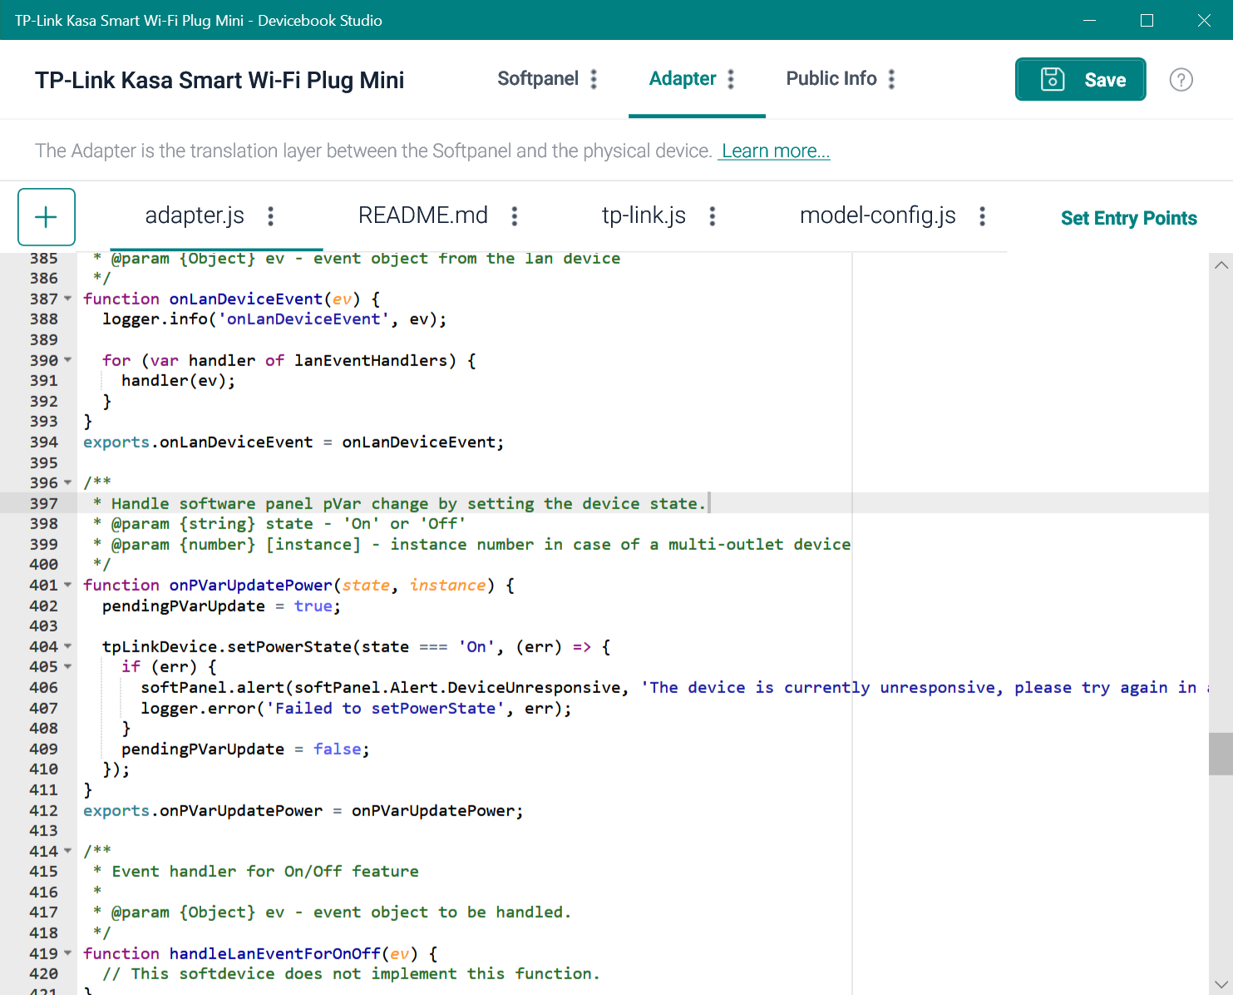Maximize the Devicebook Studio window
Image resolution: width=1233 pixels, height=995 pixels.
tap(1147, 20)
